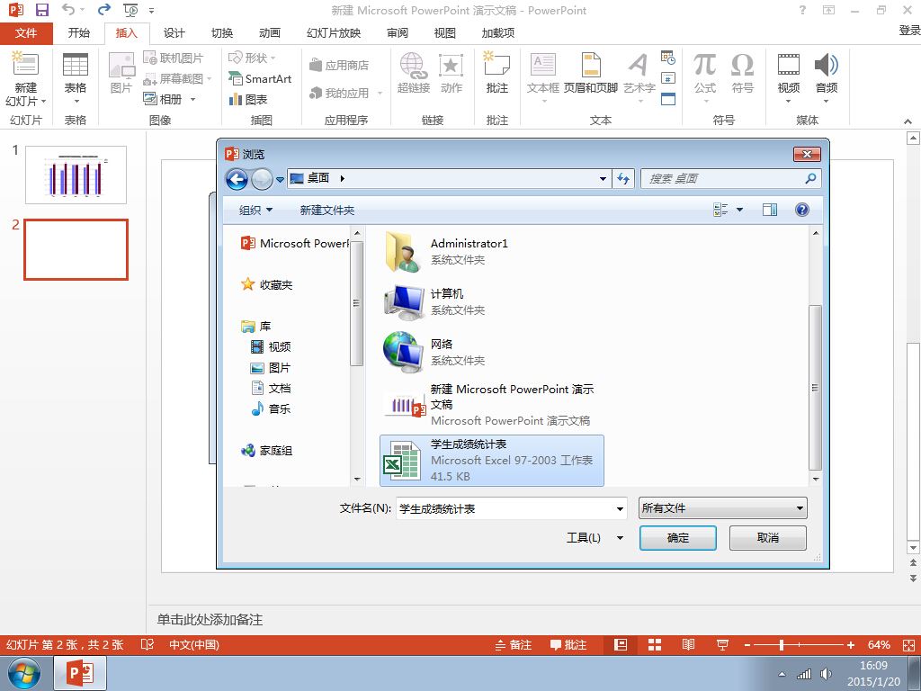Select Homegroup (家庭组) in navigation pane
The width and height of the screenshot is (921, 691).
[266, 451]
